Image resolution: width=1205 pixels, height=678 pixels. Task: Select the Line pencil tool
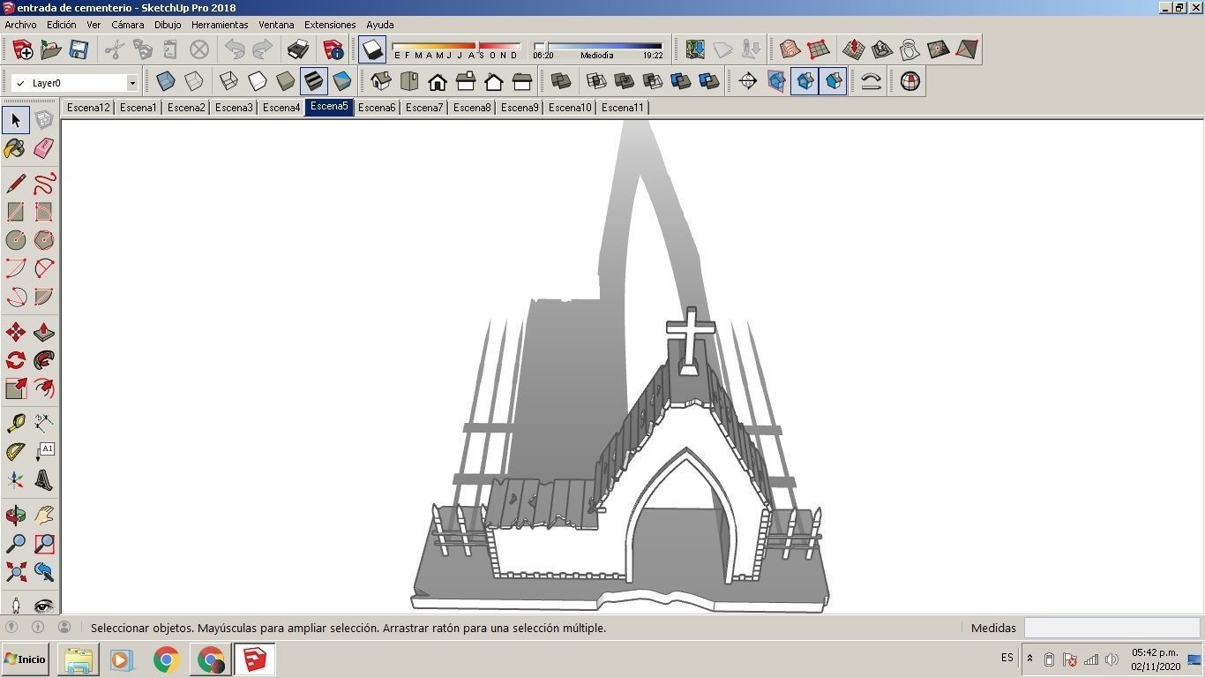pos(15,184)
